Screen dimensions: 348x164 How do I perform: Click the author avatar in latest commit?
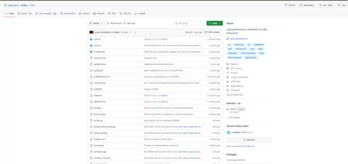(91, 32)
